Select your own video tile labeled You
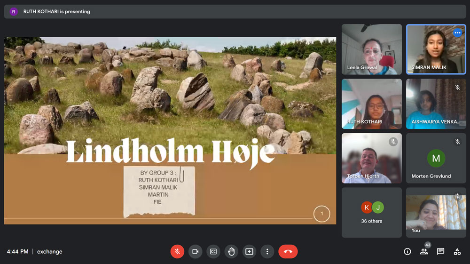Screen dimensions: 470x264 (436, 212)
